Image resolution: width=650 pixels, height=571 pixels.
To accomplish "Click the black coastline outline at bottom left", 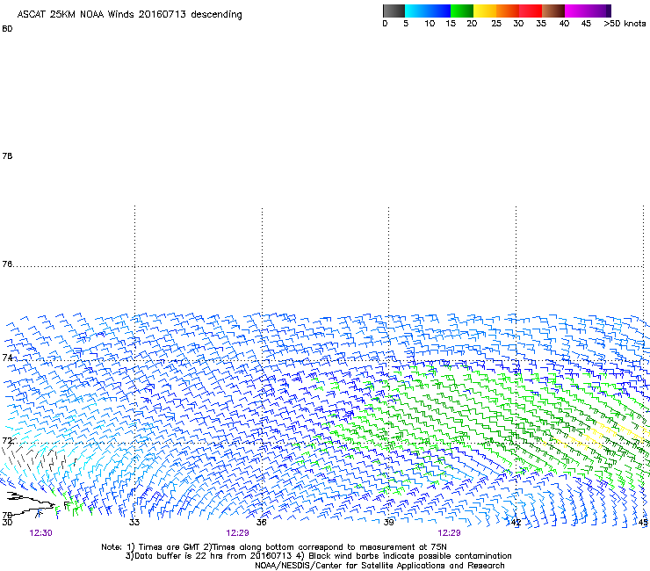I will (30, 503).
